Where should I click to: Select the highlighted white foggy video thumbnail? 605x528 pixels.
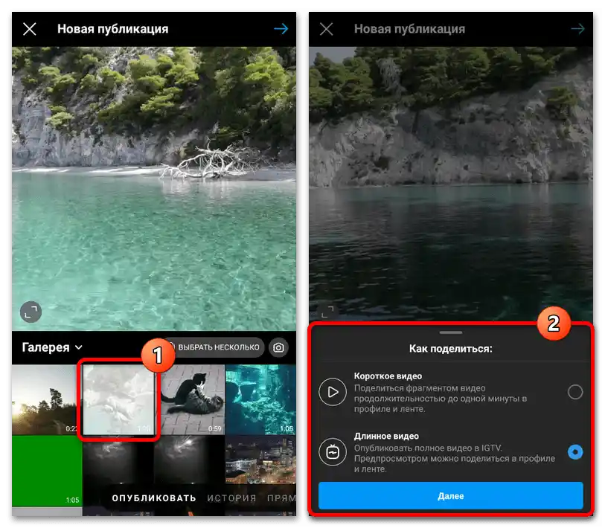click(119, 399)
